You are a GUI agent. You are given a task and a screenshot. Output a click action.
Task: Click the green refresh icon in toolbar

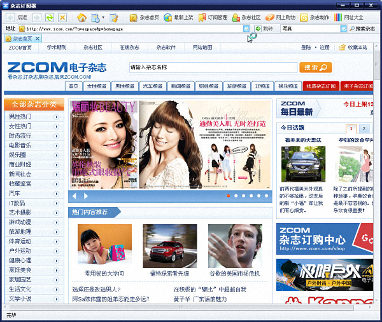[x=49, y=17]
